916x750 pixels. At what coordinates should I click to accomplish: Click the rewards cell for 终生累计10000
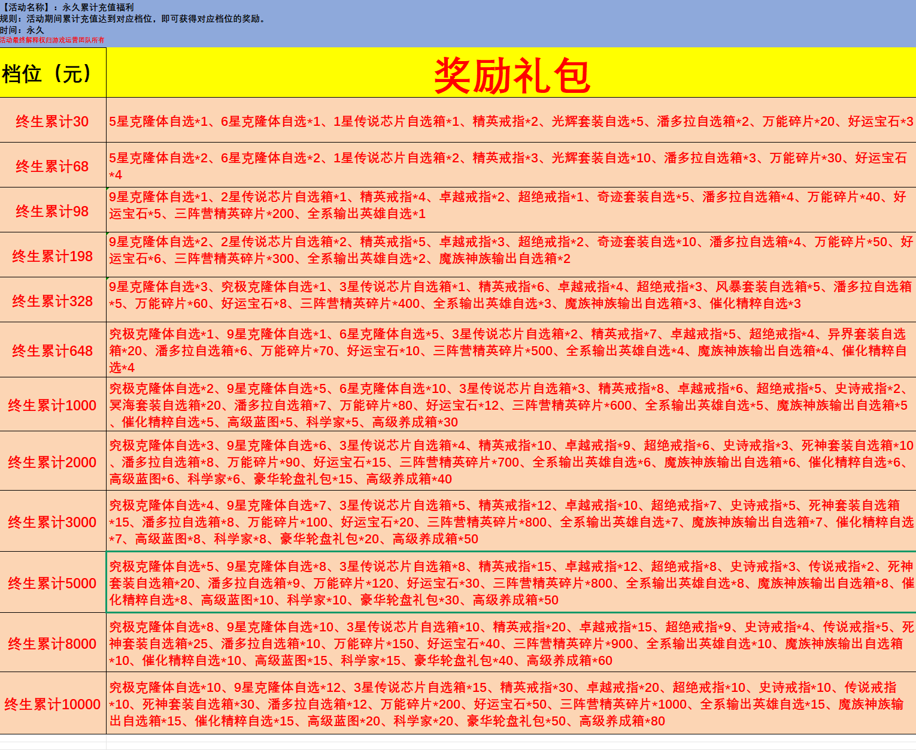511,704
